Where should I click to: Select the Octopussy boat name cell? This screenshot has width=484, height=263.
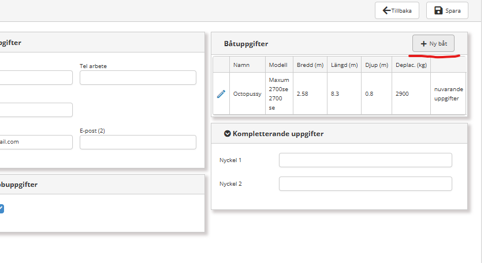[x=247, y=93]
